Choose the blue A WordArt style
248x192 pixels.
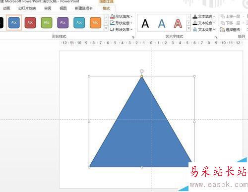162,23
